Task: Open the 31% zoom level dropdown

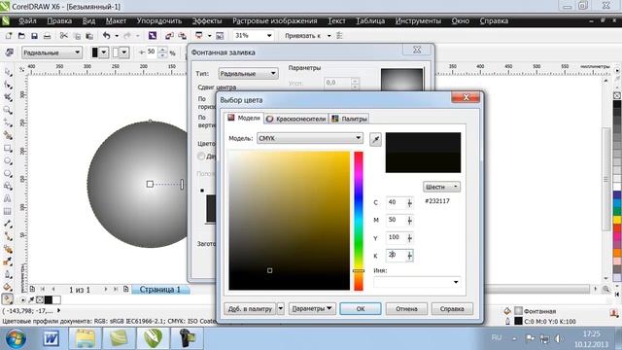Action: (x=269, y=36)
